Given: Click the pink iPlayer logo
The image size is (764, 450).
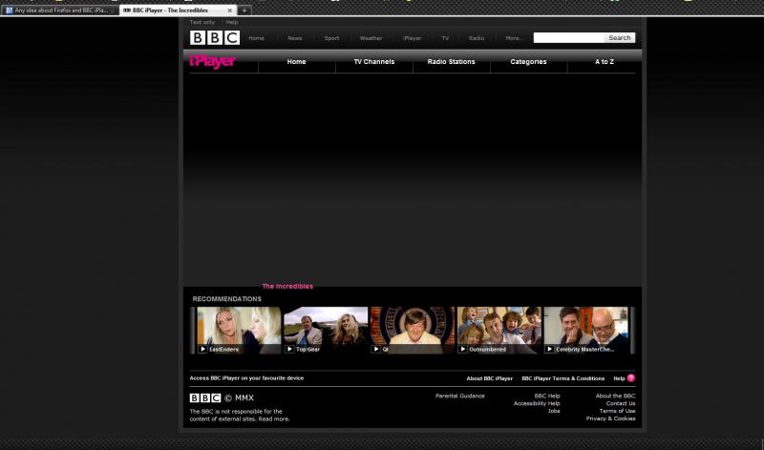Looking at the screenshot, I should pyautogui.click(x=212, y=62).
